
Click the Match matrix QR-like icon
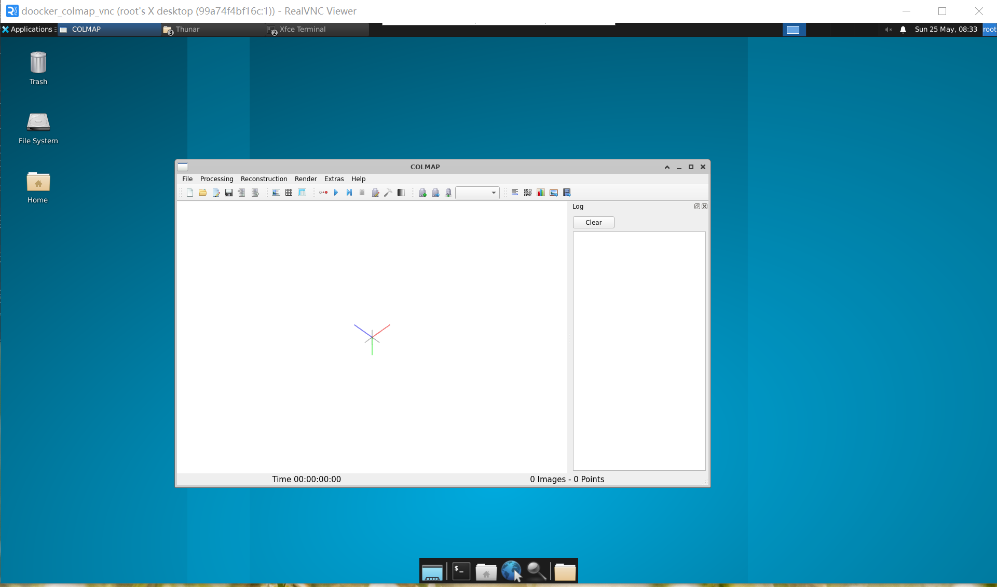(528, 193)
